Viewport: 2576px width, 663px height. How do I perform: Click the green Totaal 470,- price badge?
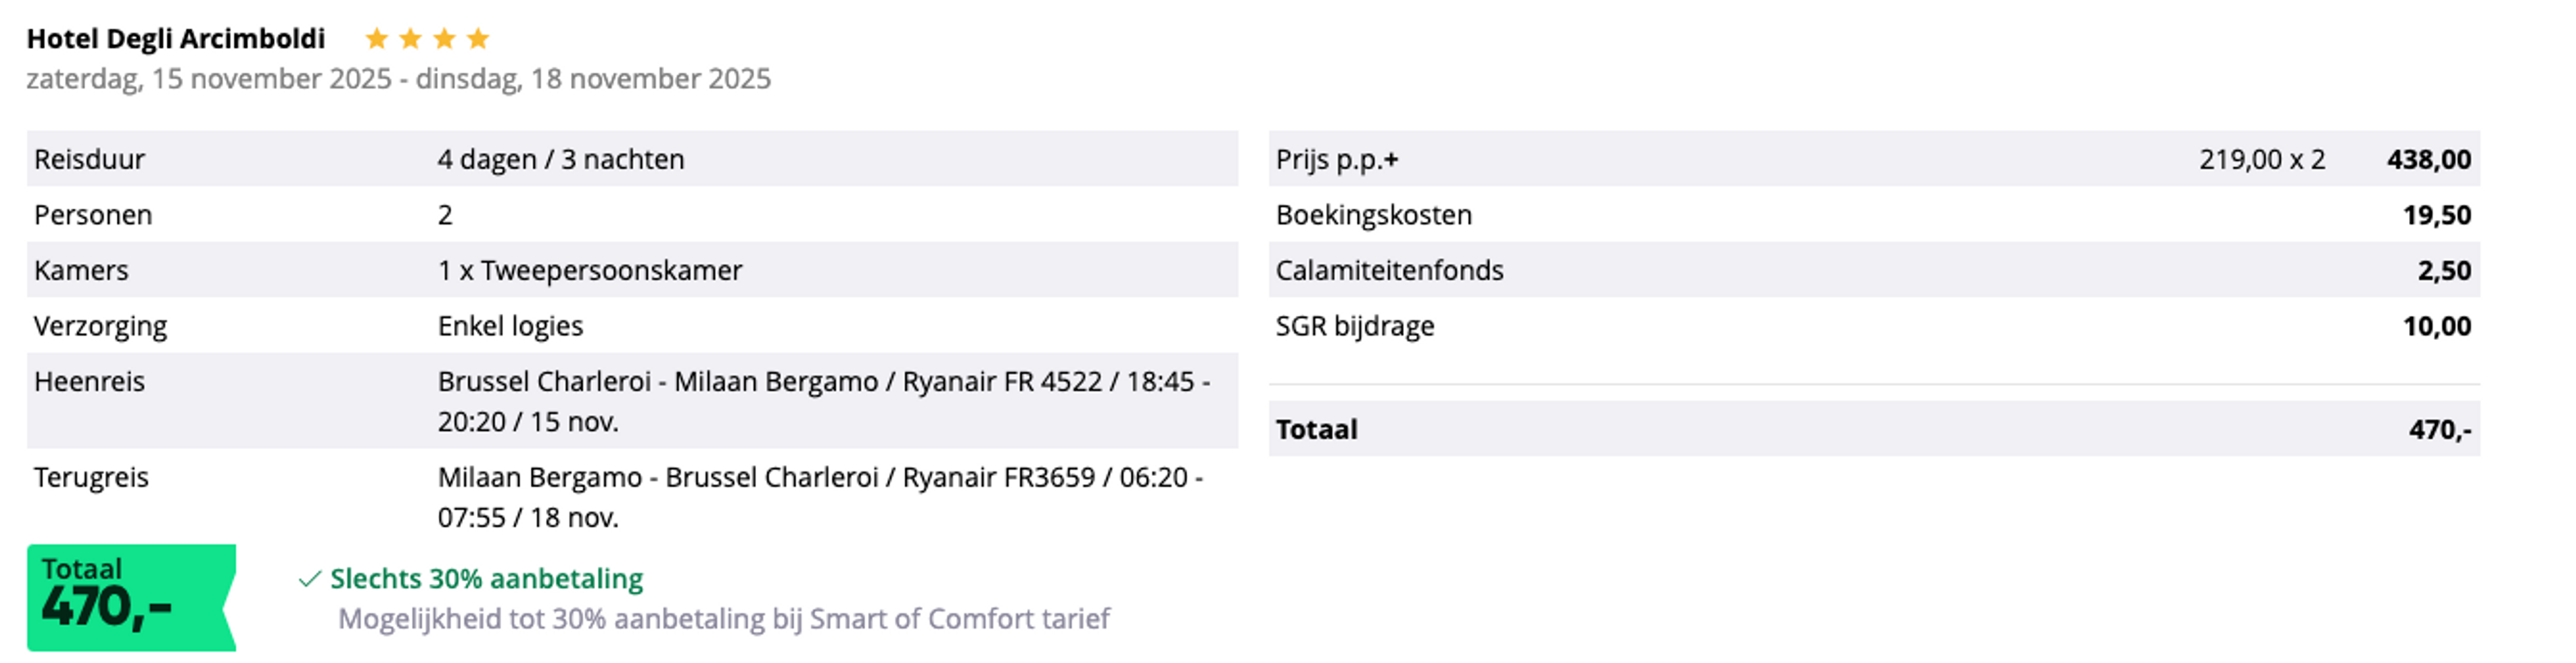[x=130, y=597]
